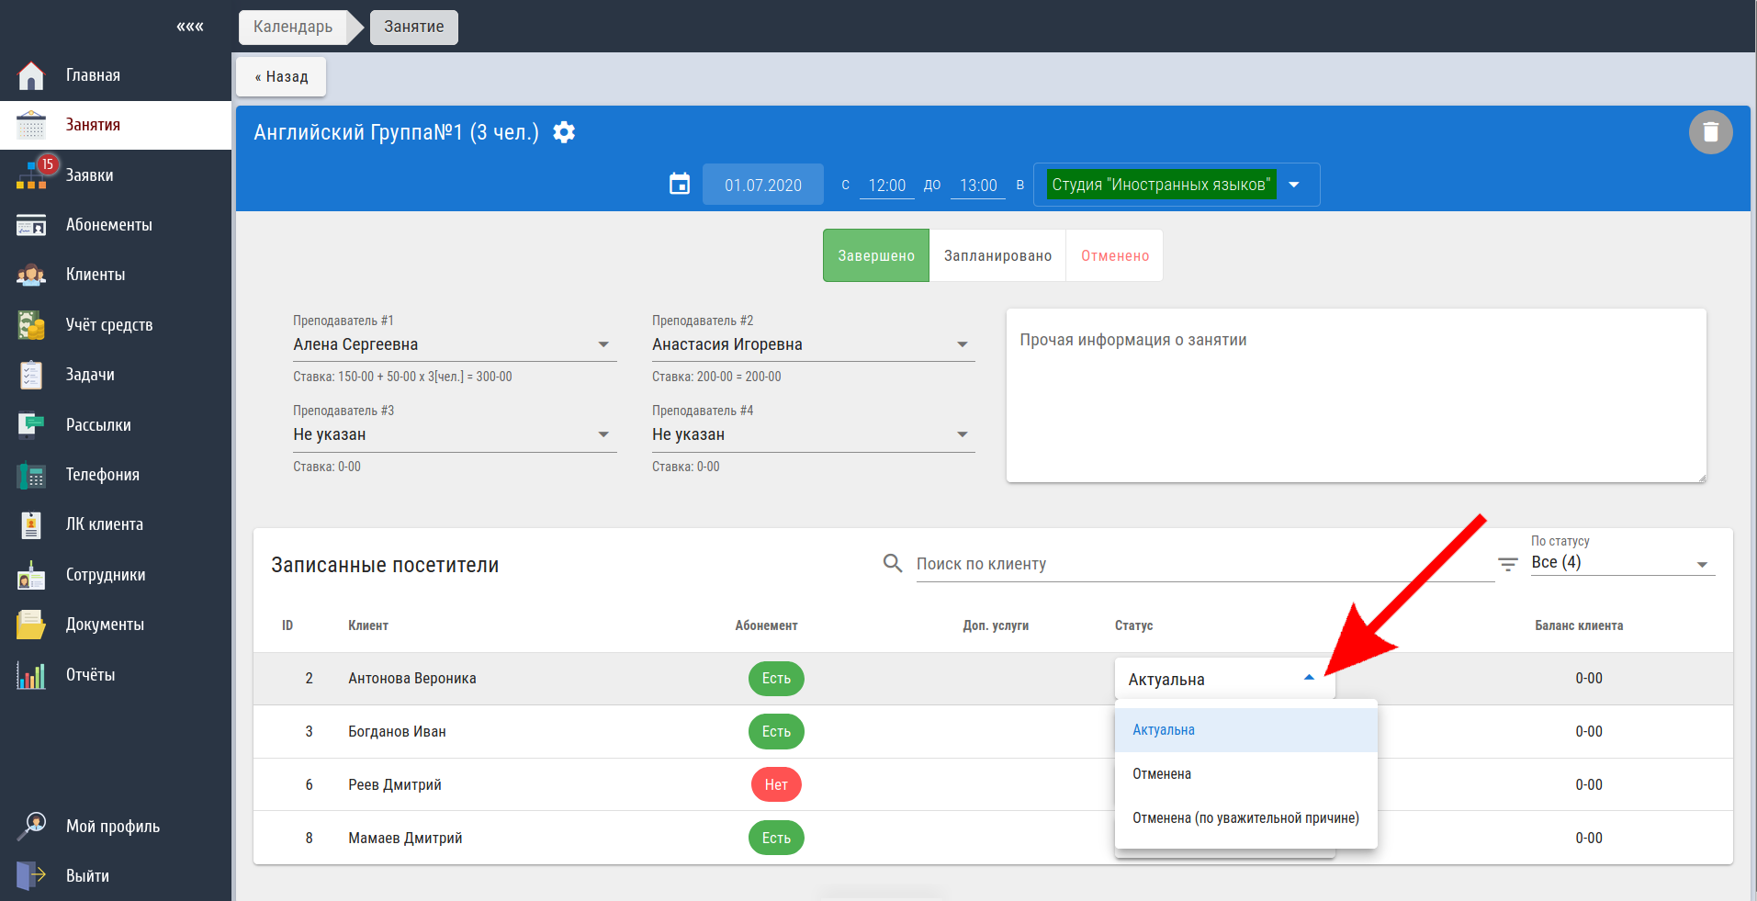Set lesson status to Запланировано

point(997,255)
